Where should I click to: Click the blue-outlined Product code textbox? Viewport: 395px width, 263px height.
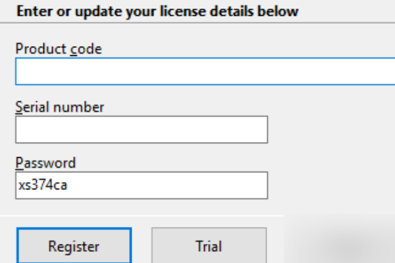click(x=204, y=71)
